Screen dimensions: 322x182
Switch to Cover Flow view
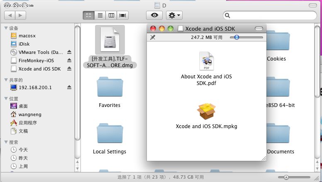point(122,15)
